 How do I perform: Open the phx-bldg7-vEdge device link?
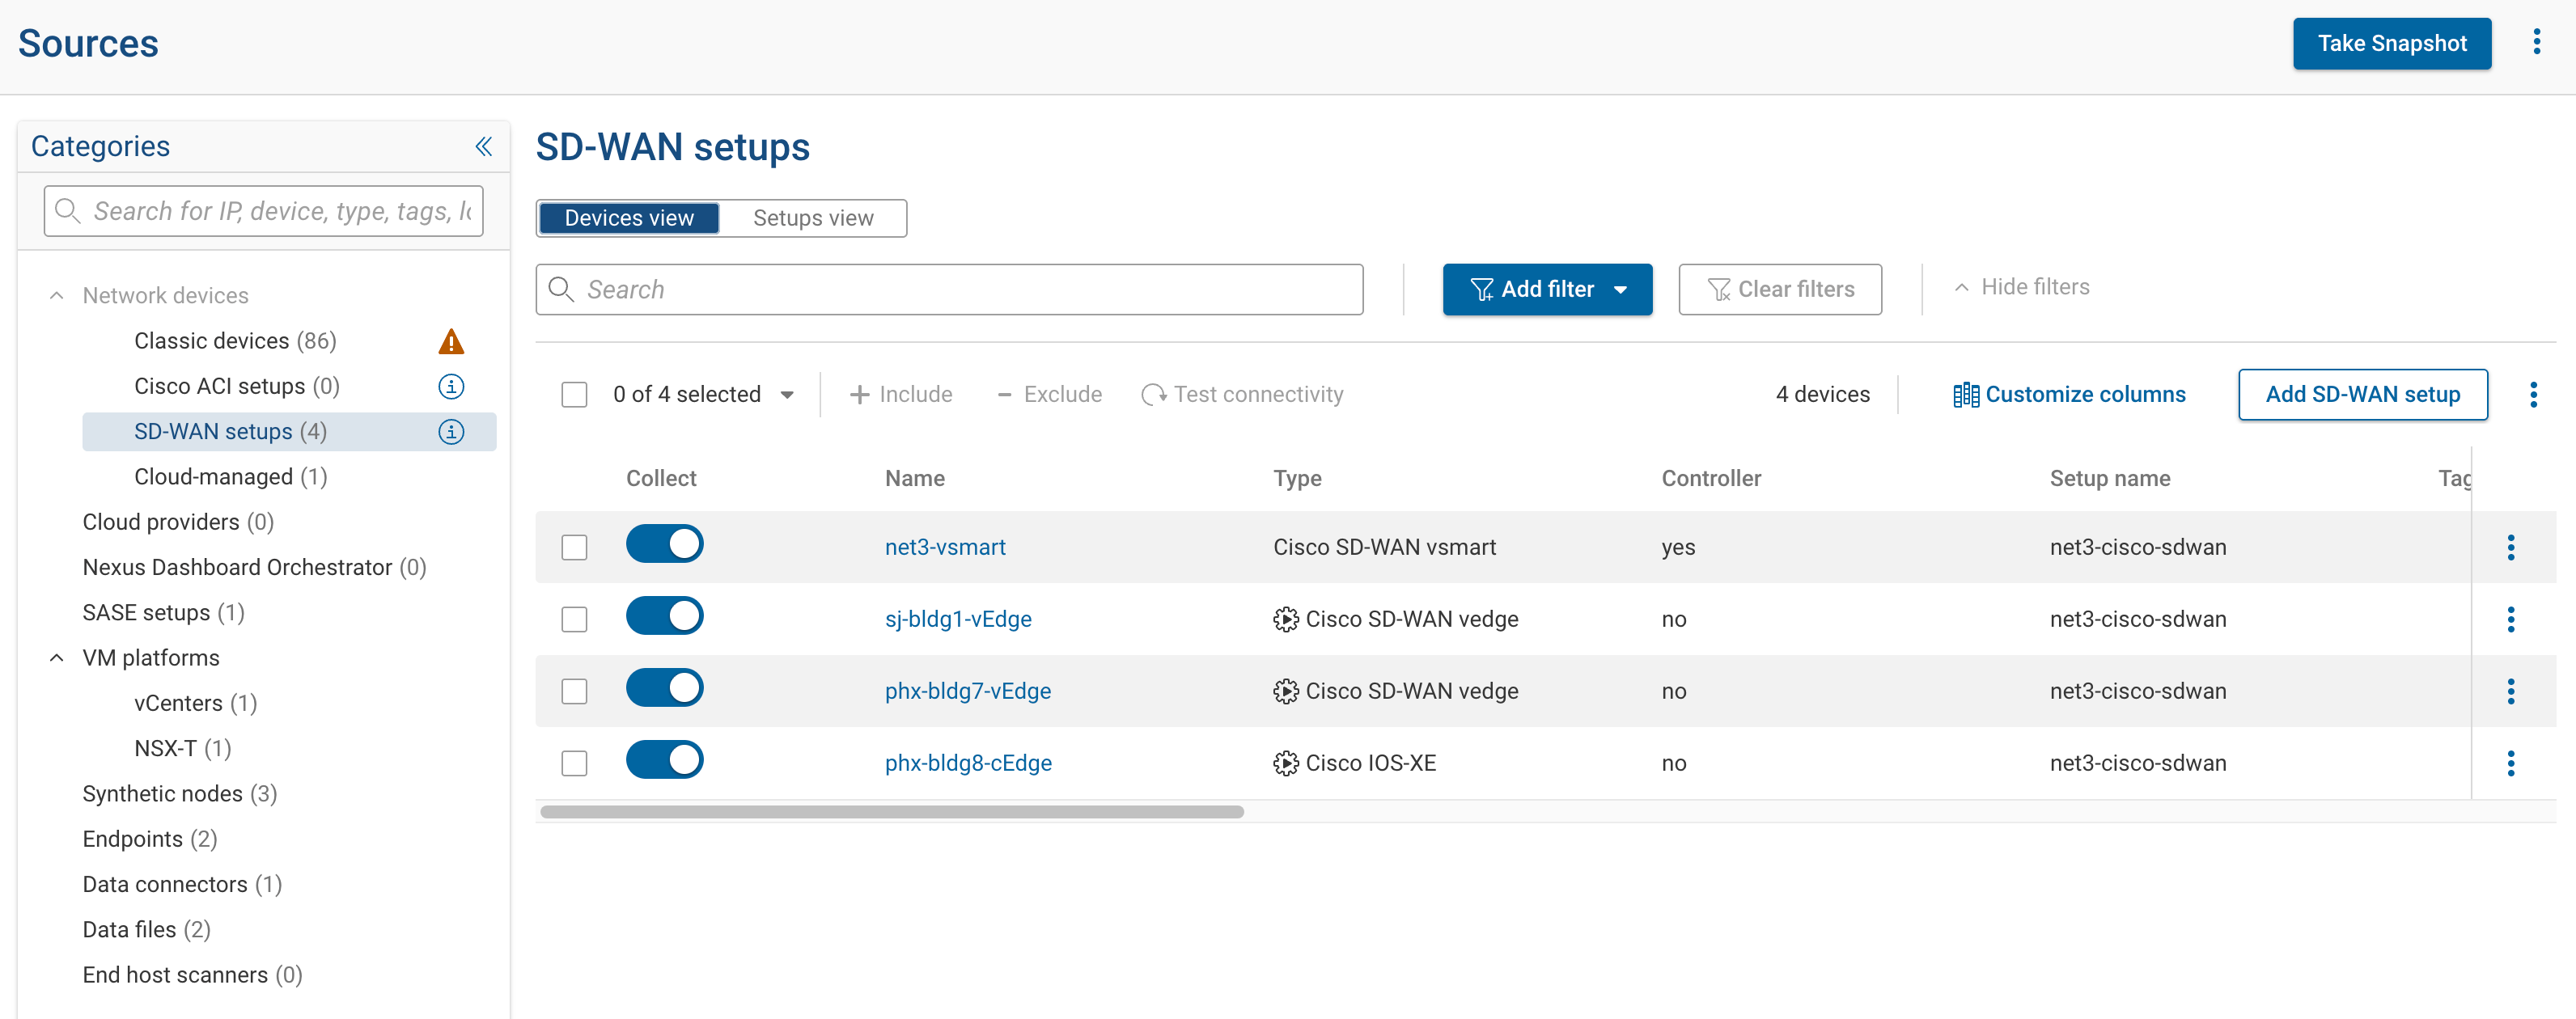(x=968, y=692)
